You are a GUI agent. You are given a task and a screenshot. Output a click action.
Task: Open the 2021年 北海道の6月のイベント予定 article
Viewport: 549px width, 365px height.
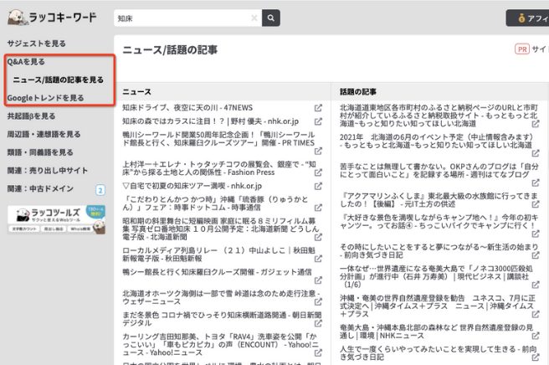click(438, 141)
